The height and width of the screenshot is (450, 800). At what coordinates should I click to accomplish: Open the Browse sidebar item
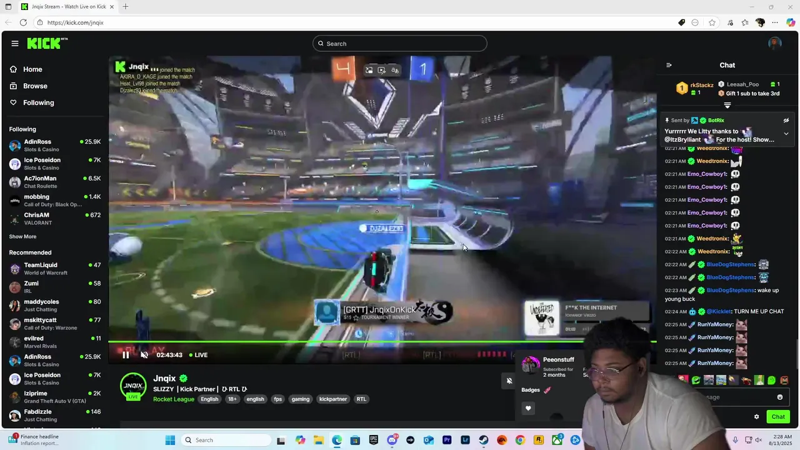[35, 86]
